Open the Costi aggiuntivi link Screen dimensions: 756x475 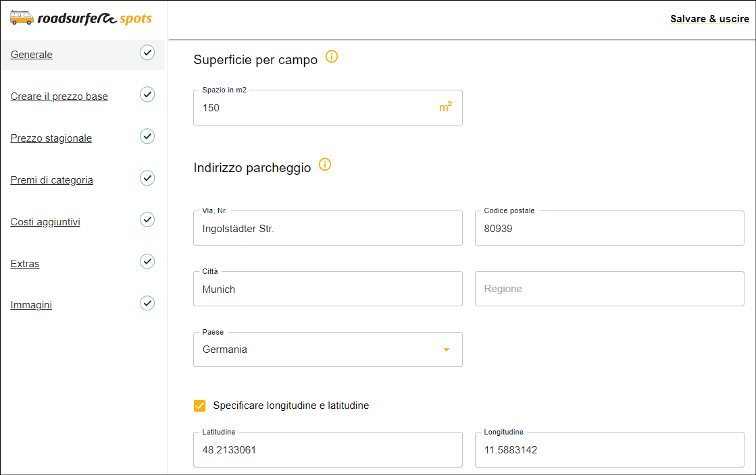tap(45, 222)
